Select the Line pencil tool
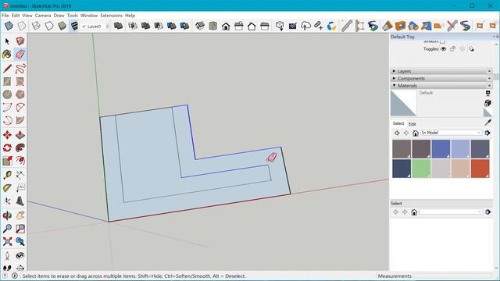The width and height of the screenshot is (500, 281). pos(7,68)
